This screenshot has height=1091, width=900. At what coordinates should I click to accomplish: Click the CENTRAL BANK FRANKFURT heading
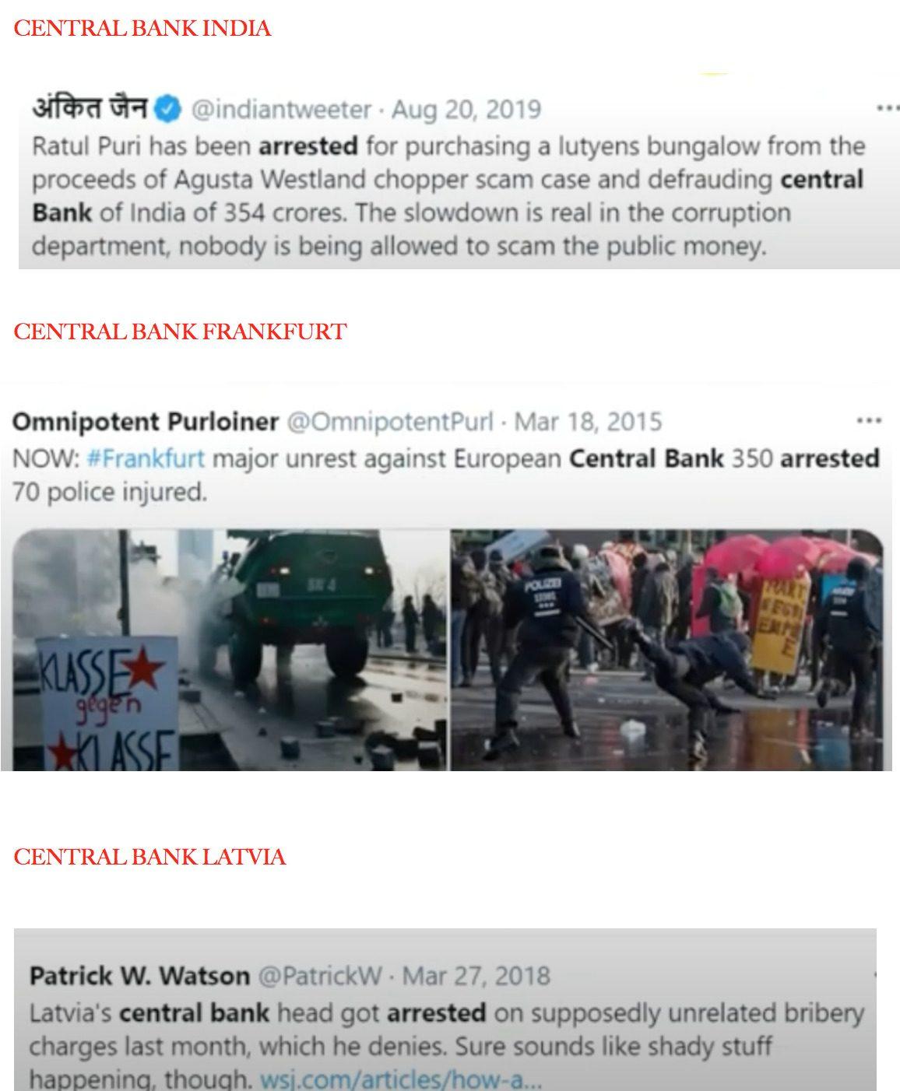click(180, 332)
